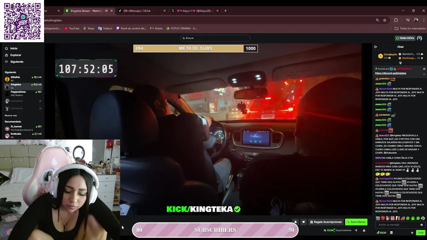View DonCangr gifter entry
Viewport: 427px width, 240px height.
click(x=411, y=58)
